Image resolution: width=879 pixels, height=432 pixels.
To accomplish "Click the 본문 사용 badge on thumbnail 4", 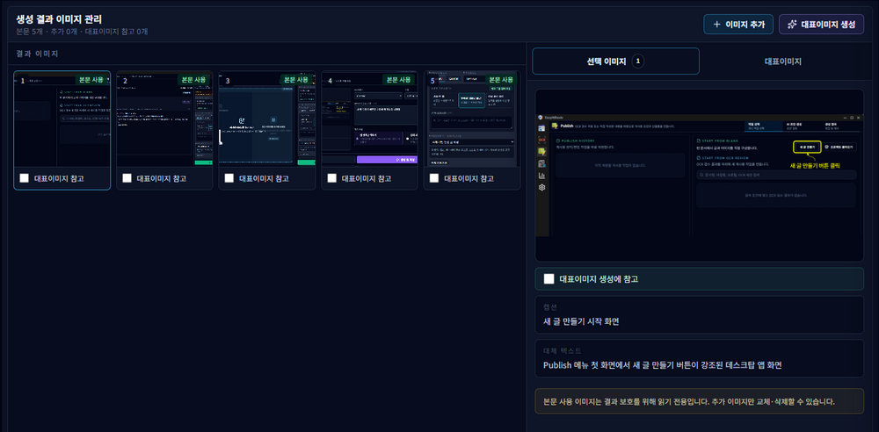I will (x=399, y=80).
